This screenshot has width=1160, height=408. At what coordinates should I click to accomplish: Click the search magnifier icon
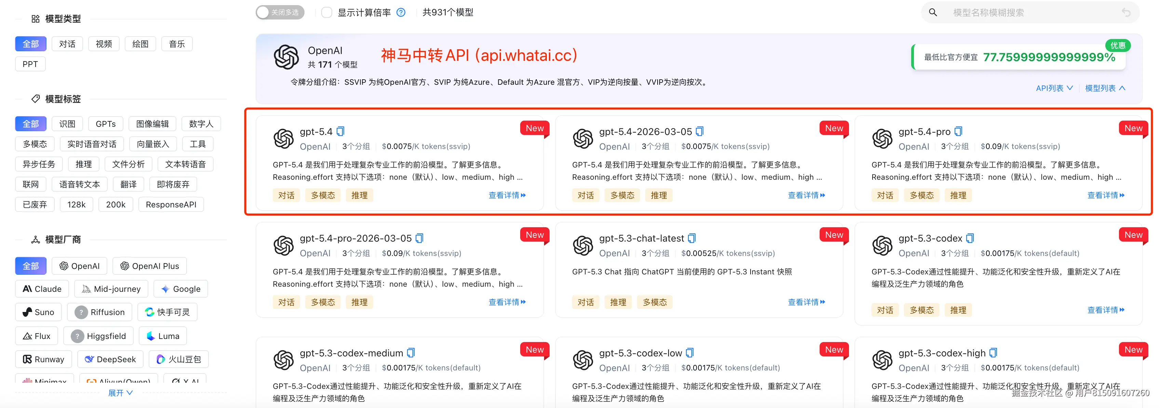point(933,12)
